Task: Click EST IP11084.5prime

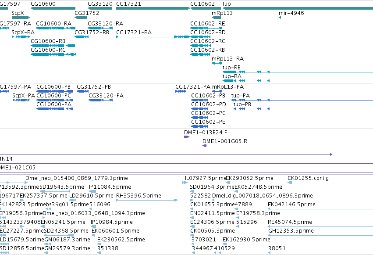Action: pos(110,187)
